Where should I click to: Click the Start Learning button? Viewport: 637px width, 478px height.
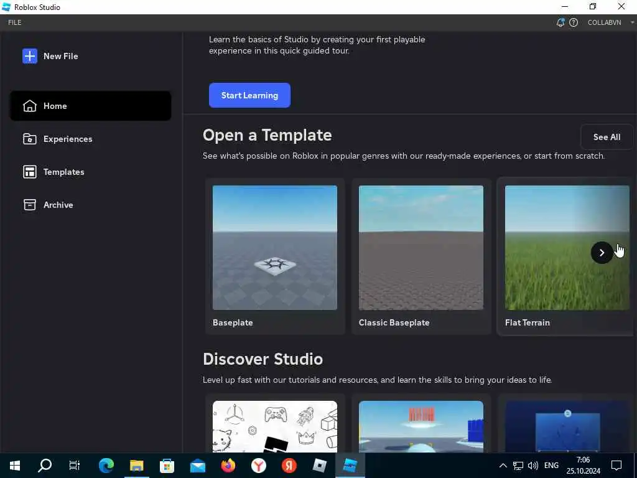coord(249,95)
